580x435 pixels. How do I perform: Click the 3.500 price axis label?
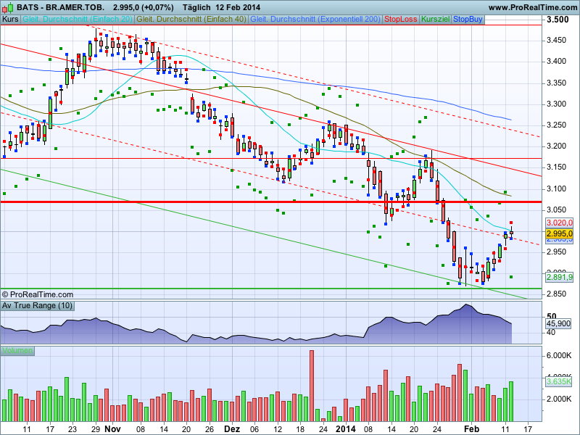point(558,20)
